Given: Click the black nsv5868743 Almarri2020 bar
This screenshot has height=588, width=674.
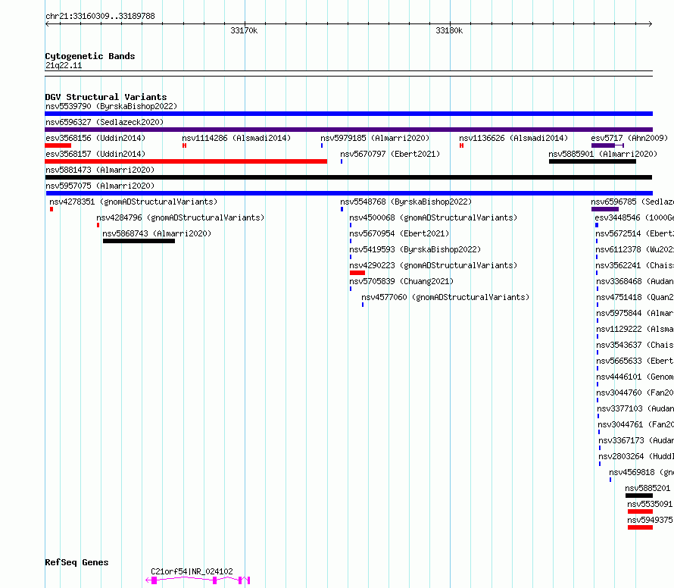Looking at the screenshot, I should pyautogui.click(x=139, y=241).
